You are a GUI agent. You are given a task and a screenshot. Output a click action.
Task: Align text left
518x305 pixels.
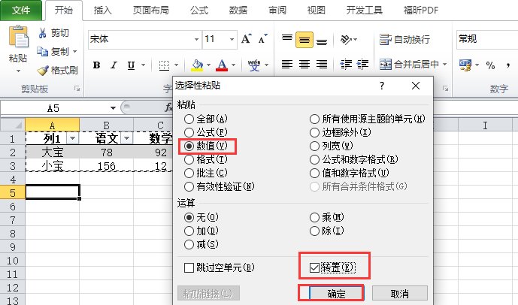point(287,64)
